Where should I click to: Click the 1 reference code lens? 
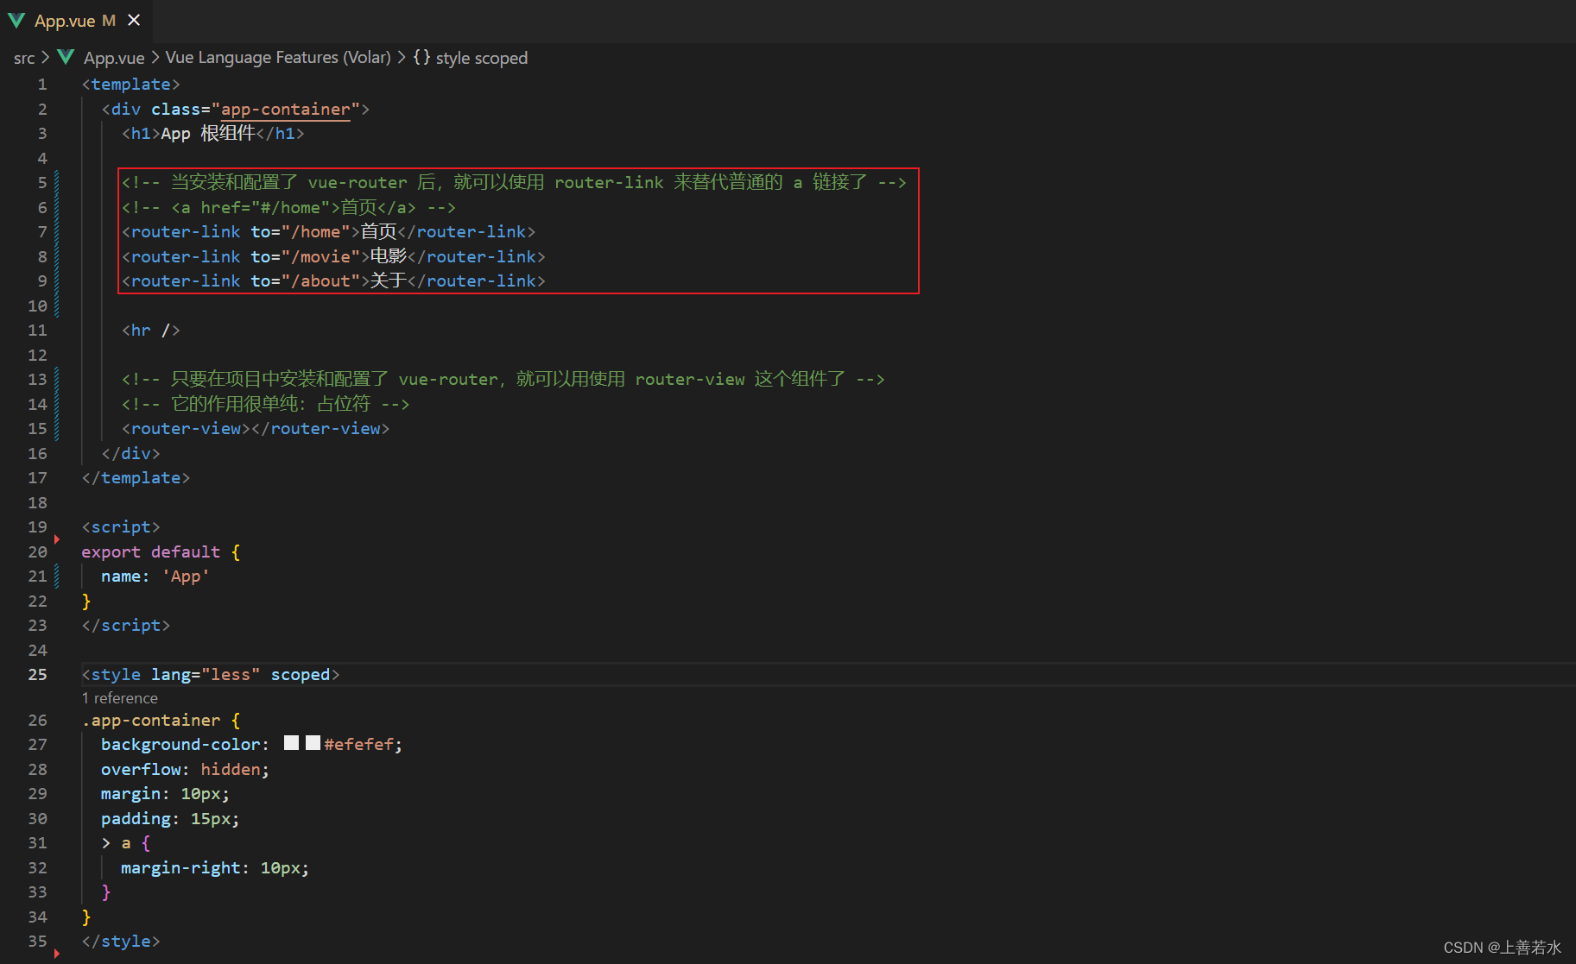click(x=120, y=697)
